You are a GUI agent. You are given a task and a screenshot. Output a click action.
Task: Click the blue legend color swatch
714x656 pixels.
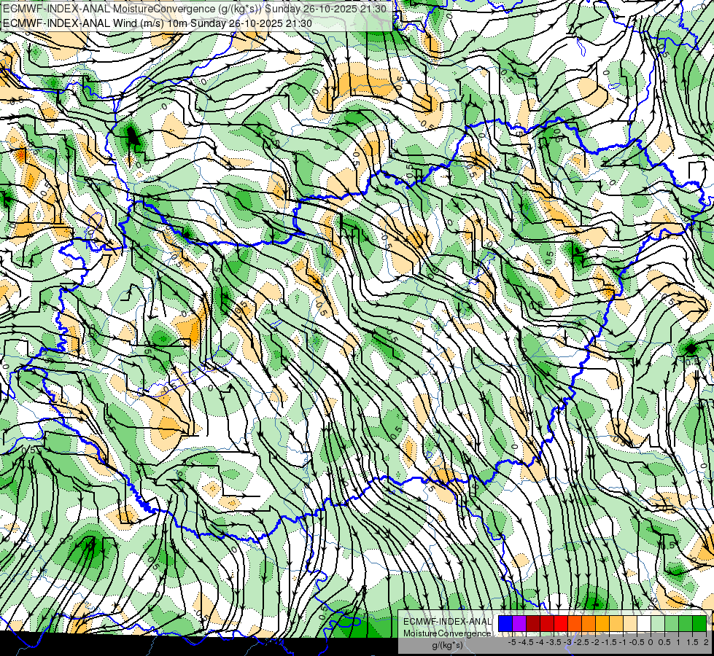tap(505, 624)
